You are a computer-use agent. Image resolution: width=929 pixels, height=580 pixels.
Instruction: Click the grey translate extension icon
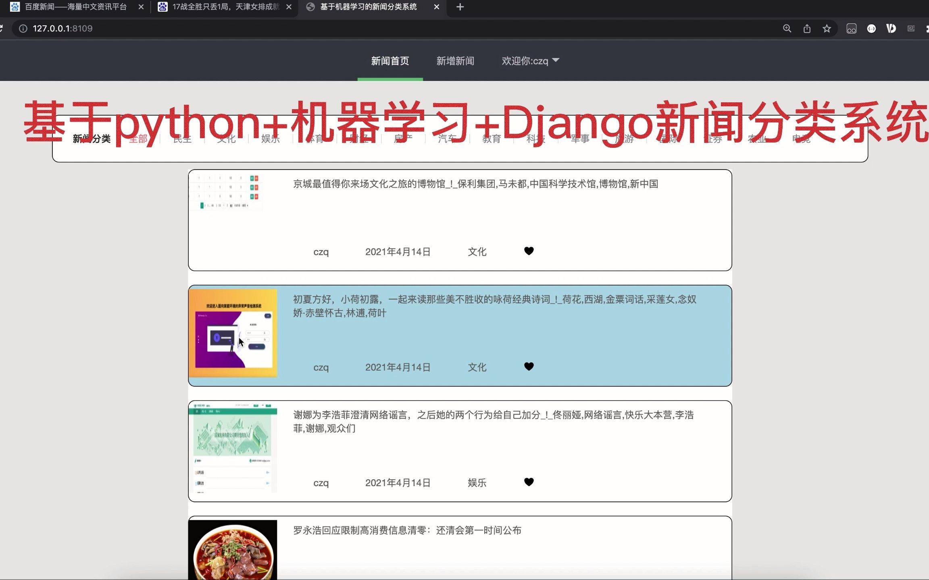click(911, 29)
